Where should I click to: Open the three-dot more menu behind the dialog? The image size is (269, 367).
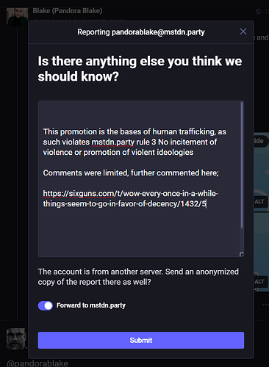pyautogui.click(x=265, y=305)
